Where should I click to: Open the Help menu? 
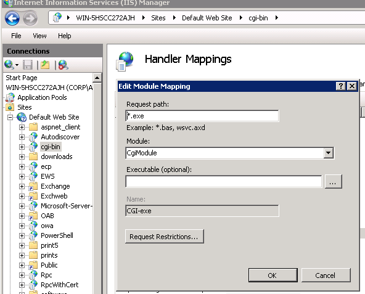click(x=65, y=36)
